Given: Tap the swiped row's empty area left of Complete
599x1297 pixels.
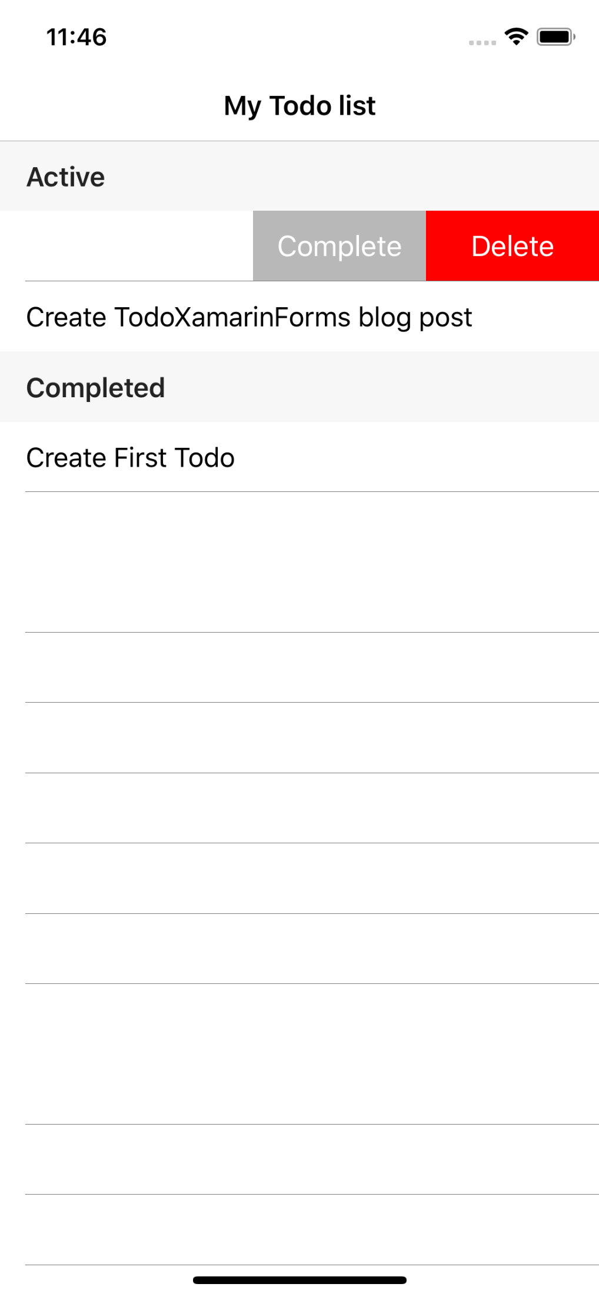Looking at the screenshot, I should point(127,246).
